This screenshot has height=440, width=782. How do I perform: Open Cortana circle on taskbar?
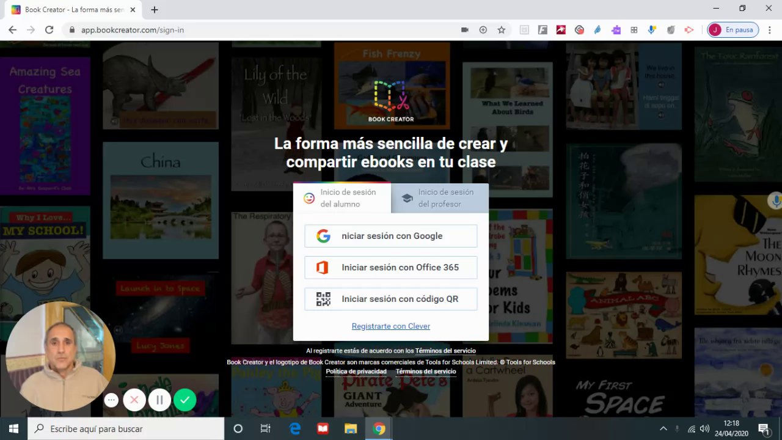pos(238,428)
